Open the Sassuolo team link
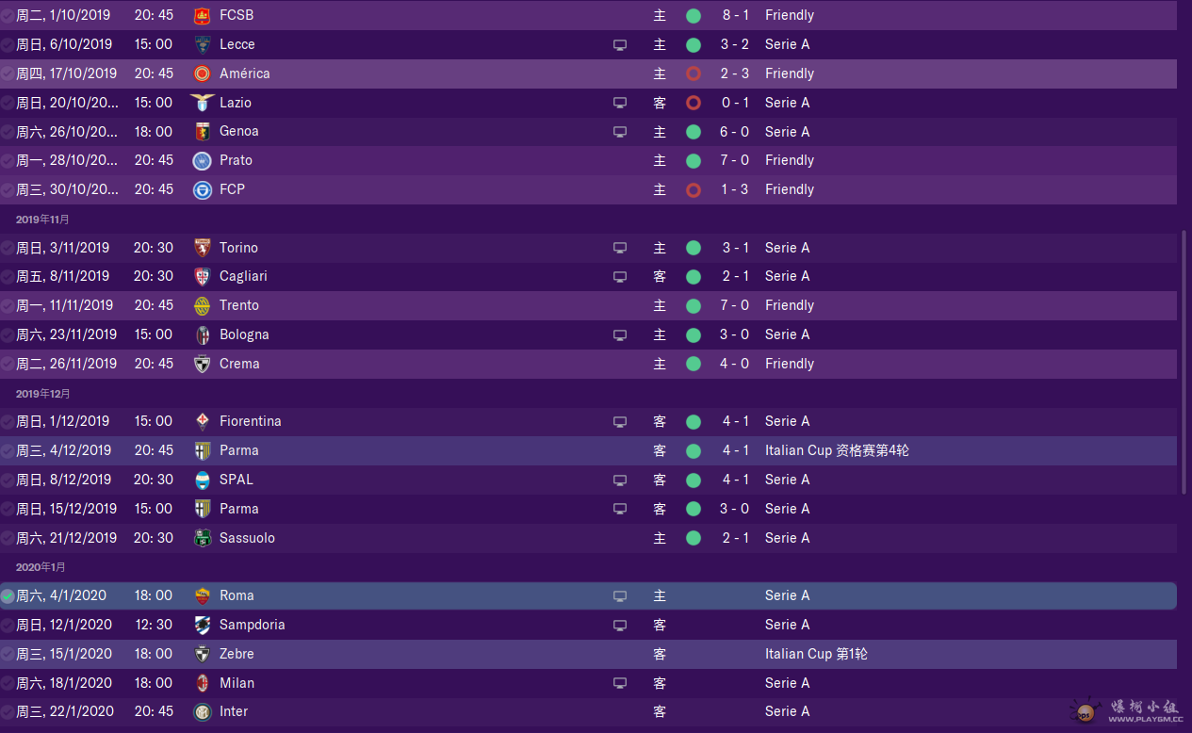1192x733 pixels. (x=247, y=538)
